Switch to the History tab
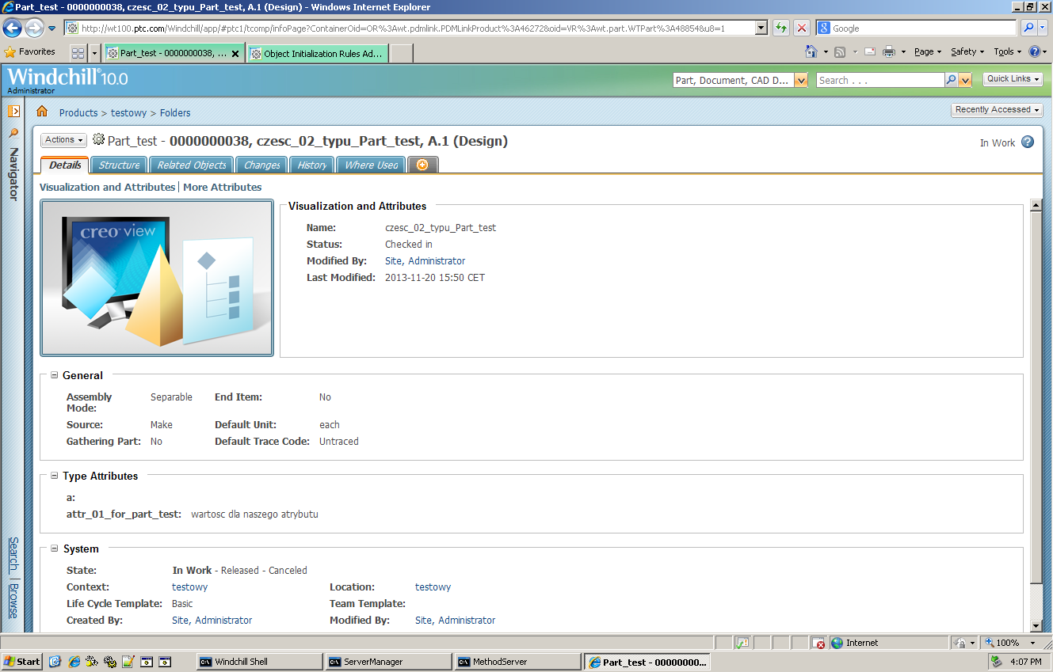Image resolution: width=1053 pixels, height=672 pixels. click(x=311, y=165)
